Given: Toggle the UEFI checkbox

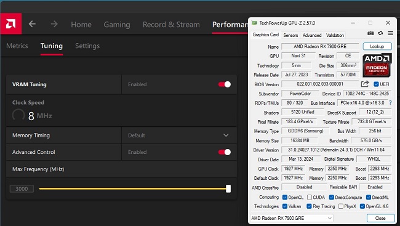Looking at the screenshot, I should 376,84.
